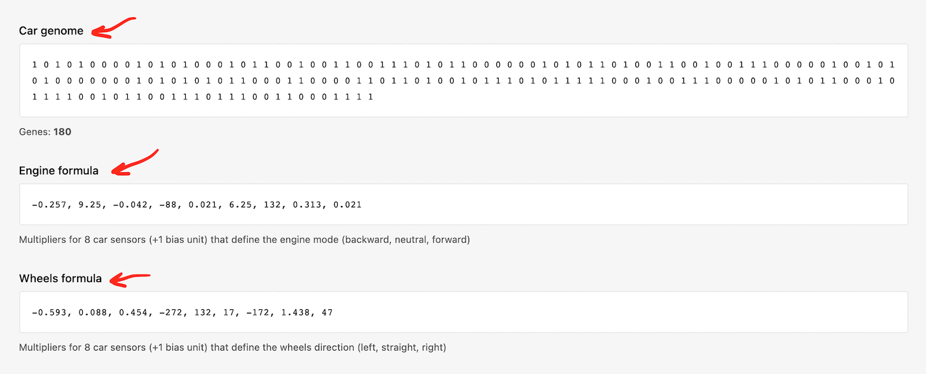This screenshot has height=374, width=926.
Task: Click the third line of genome bits
Action: (x=202, y=97)
